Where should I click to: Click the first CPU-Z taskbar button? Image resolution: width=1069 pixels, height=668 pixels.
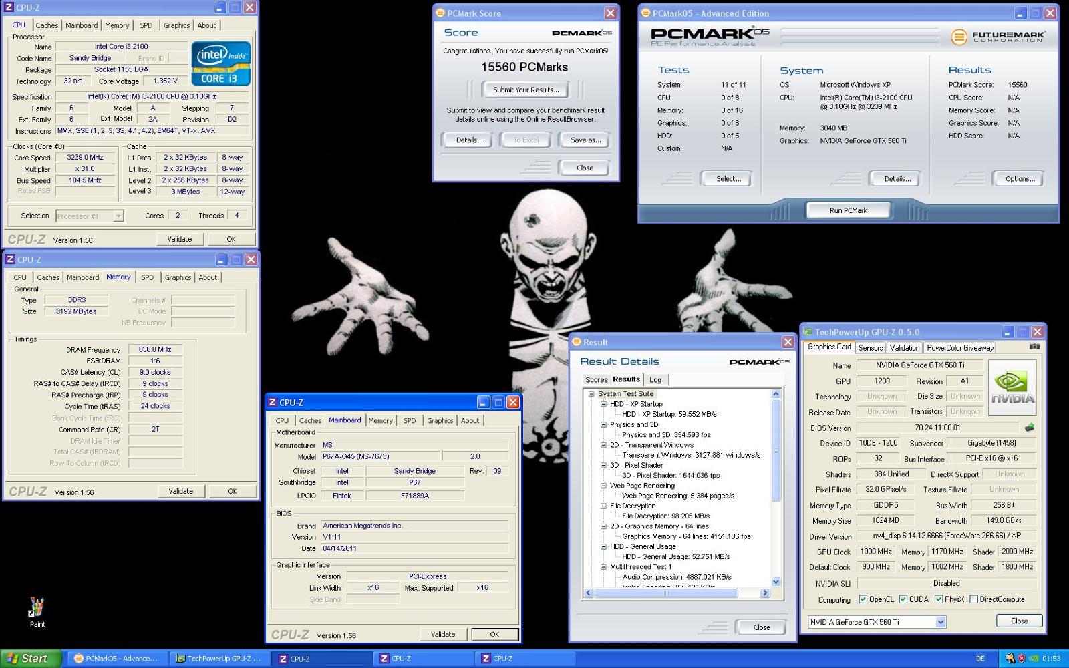click(x=323, y=659)
